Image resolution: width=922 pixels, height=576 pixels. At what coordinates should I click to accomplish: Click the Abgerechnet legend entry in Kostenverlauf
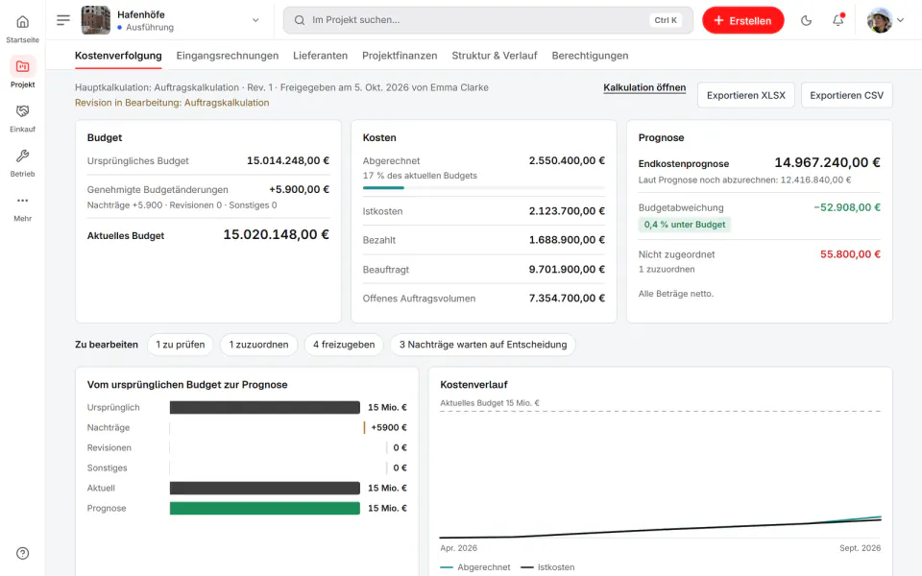(475, 567)
